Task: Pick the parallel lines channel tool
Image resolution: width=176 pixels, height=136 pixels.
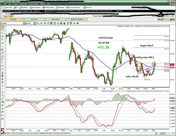Action: coord(3,36)
